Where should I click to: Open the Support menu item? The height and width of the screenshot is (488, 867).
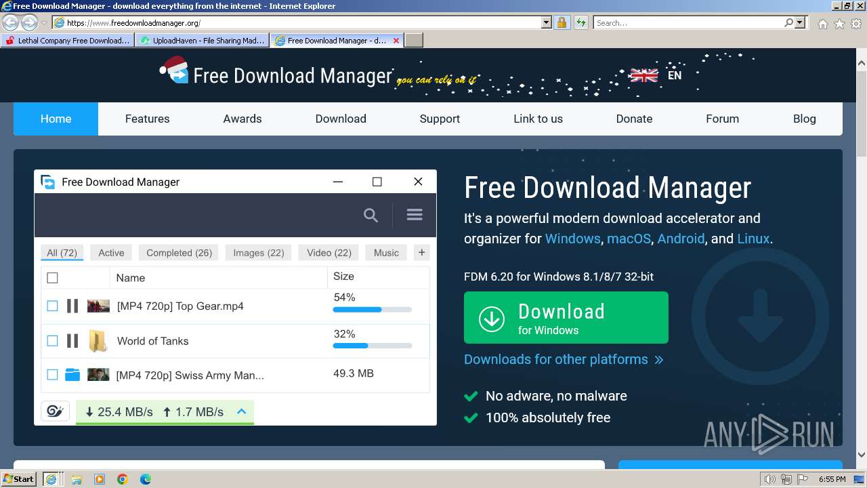[x=440, y=119]
